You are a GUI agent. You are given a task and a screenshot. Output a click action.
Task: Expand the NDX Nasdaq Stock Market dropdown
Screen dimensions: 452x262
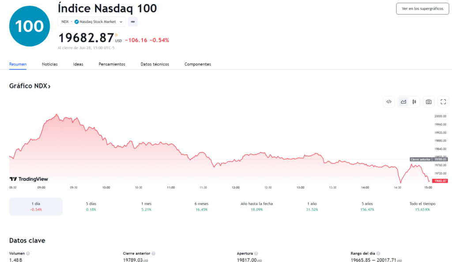pos(92,22)
